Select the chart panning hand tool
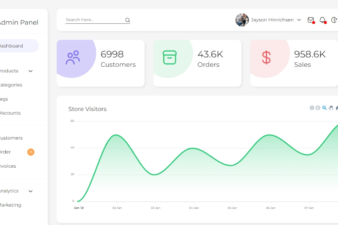 [331, 108]
